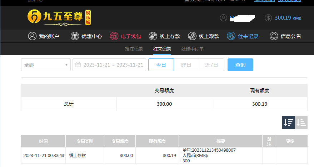
Task: Click the 300.19 balance in record row
Action: point(169,156)
